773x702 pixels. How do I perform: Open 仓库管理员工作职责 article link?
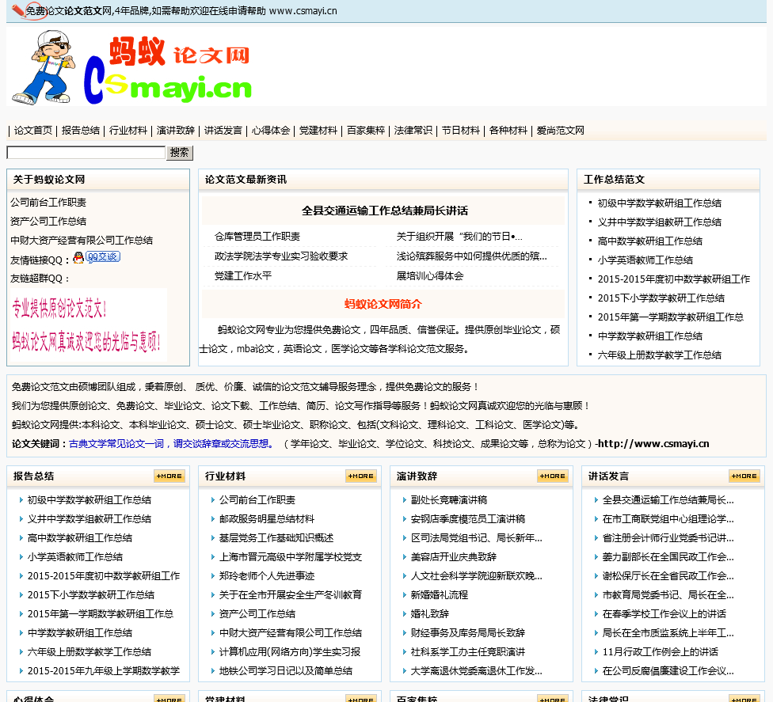click(257, 237)
